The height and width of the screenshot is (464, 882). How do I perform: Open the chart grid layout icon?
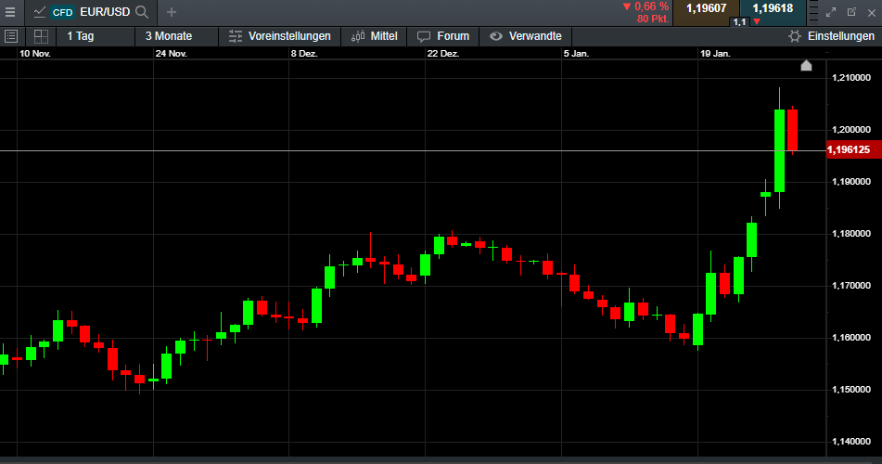pos(41,36)
